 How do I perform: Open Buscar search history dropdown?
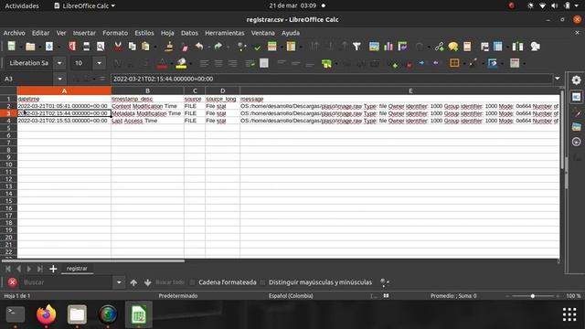(119, 282)
